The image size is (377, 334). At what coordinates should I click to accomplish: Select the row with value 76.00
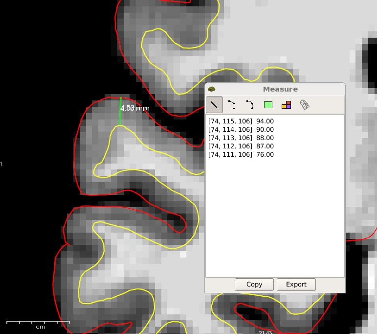click(241, 155)
